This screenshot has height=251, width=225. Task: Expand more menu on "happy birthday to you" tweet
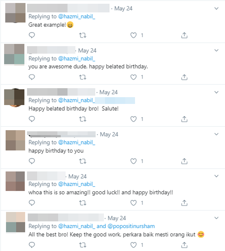pos(216,134)
